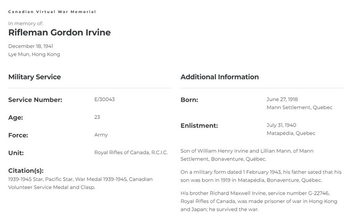Click the birthplace Mann Settlement, Quebec
The image size is (349, 216).
(x=299, y=107)
